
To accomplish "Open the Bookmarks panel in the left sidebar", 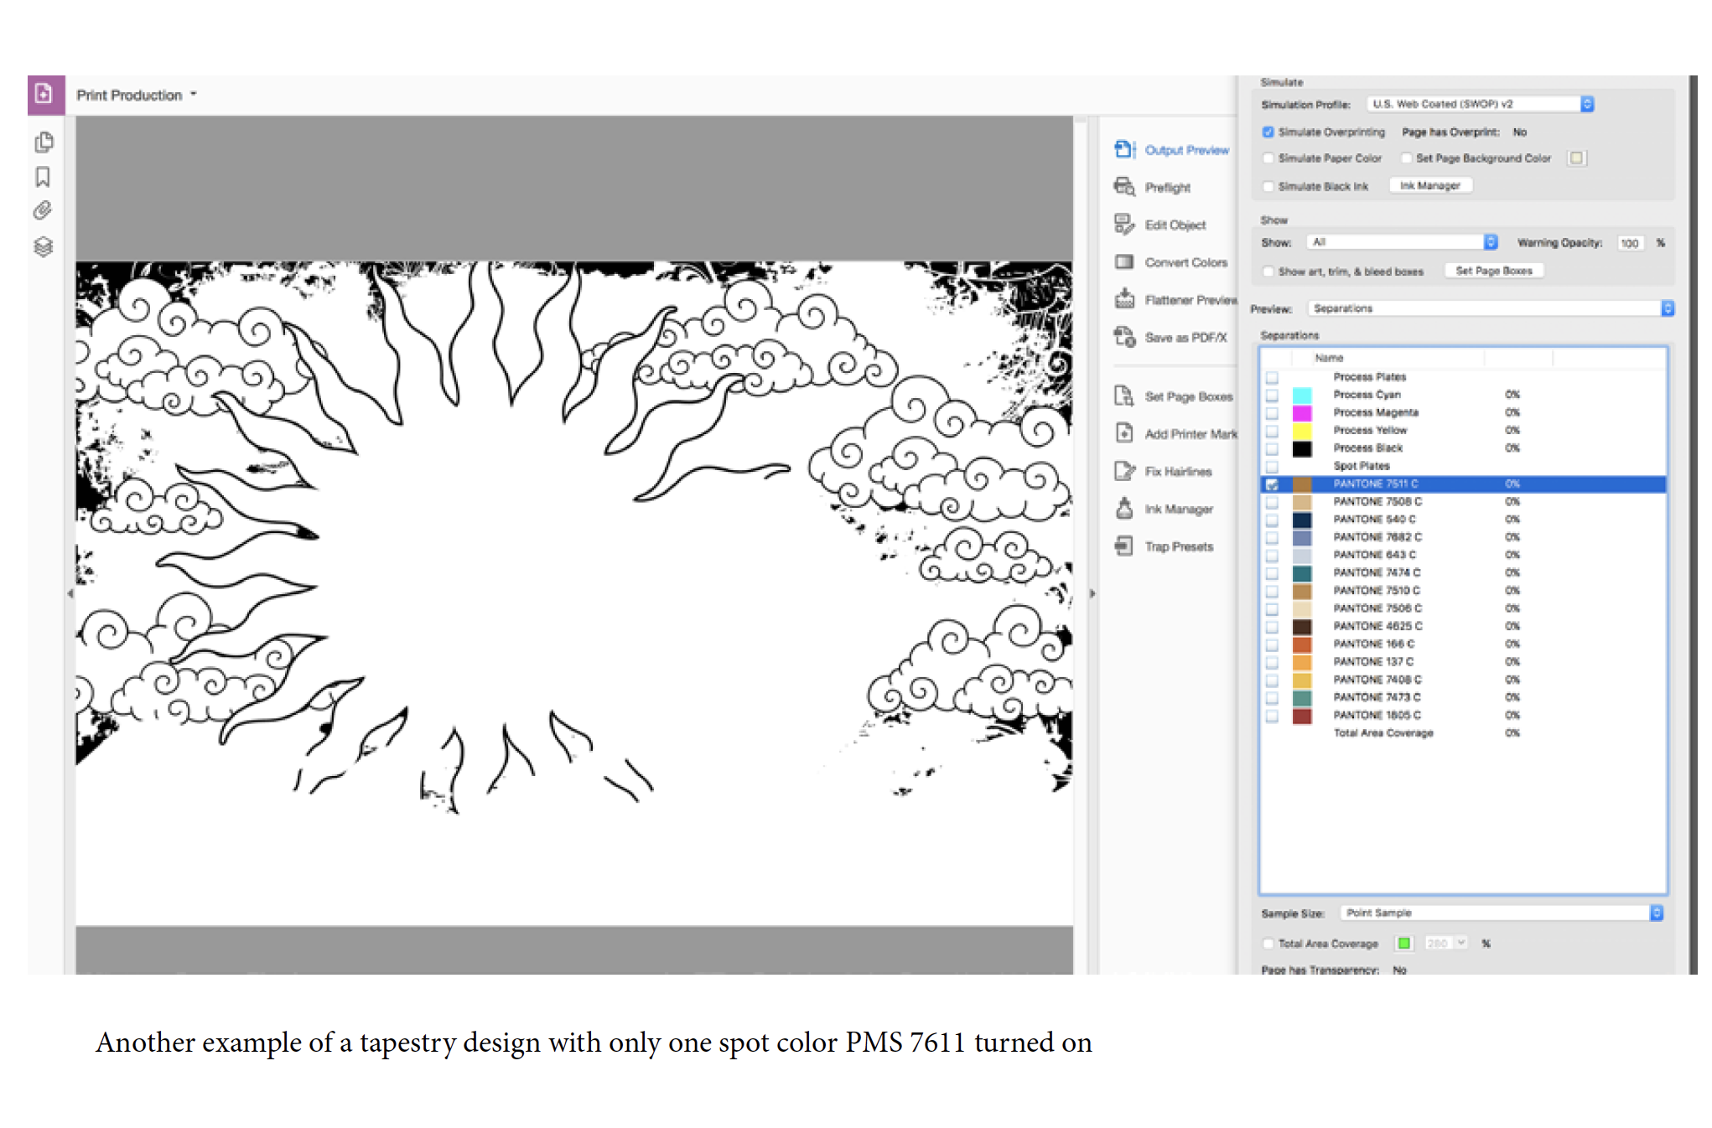I will tap(44, 177).
